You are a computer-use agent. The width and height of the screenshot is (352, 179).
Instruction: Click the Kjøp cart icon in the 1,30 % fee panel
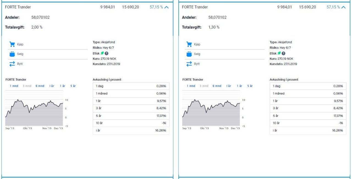point(189,44)
